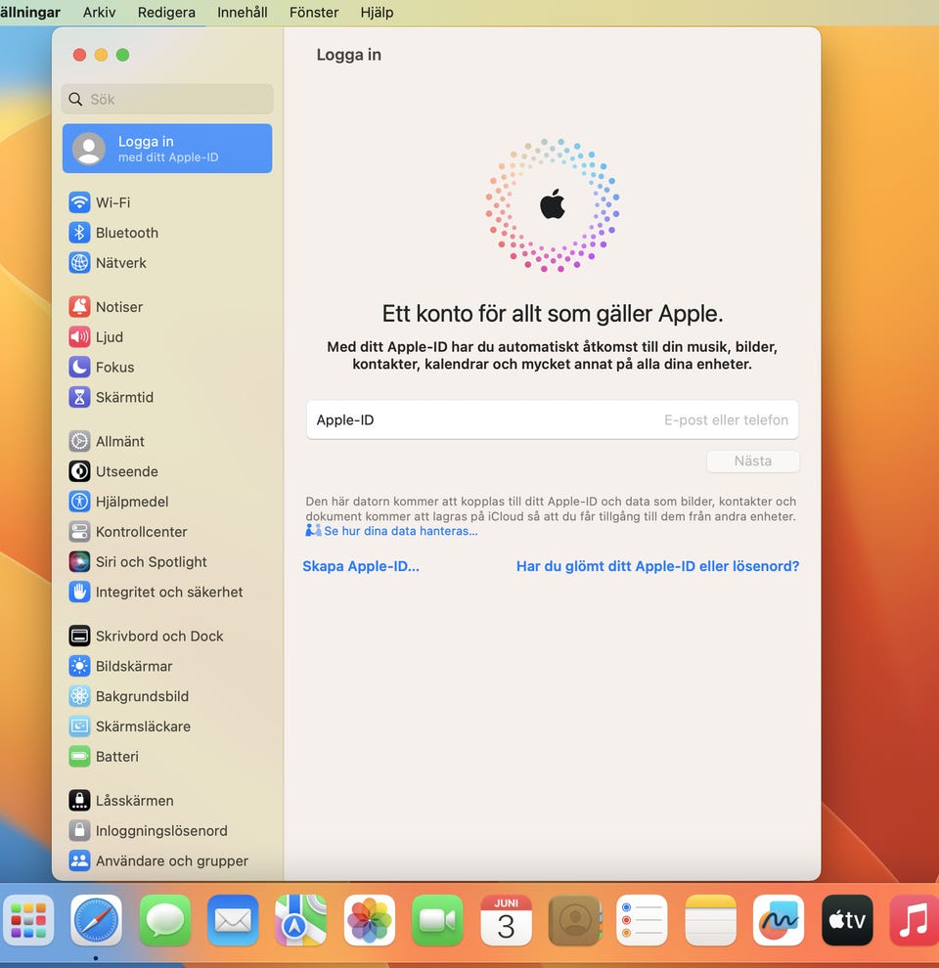
Task: Open Apple TV app in Dock
Action: point(848,920)
